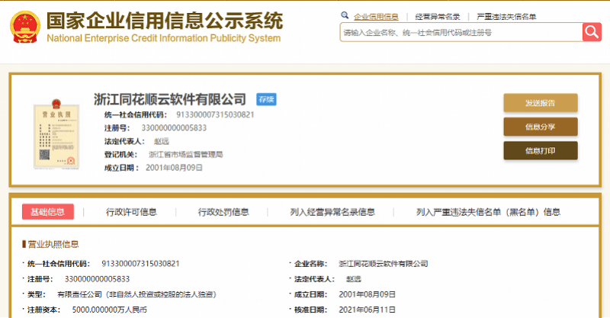Click the approval date 2021年06月11日
610x318 pixels.
pos(367,310)
